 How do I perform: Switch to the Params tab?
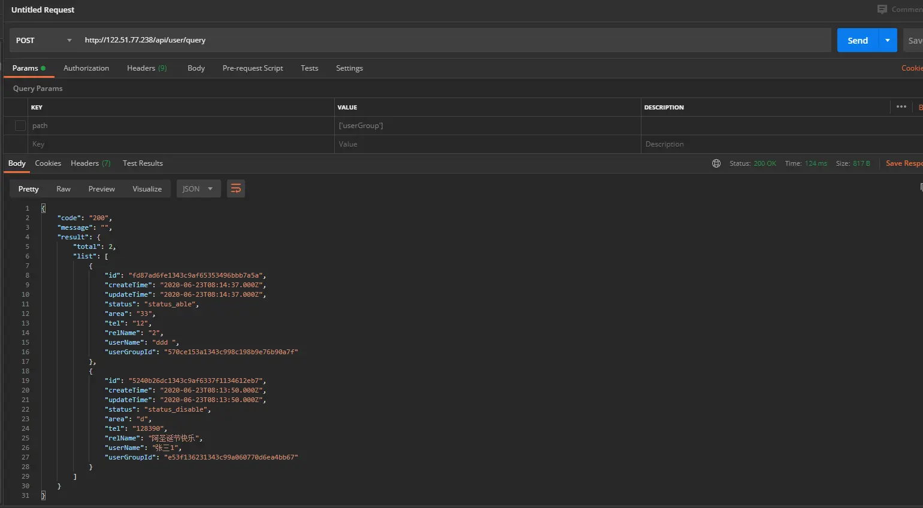[x=29, y=68]
